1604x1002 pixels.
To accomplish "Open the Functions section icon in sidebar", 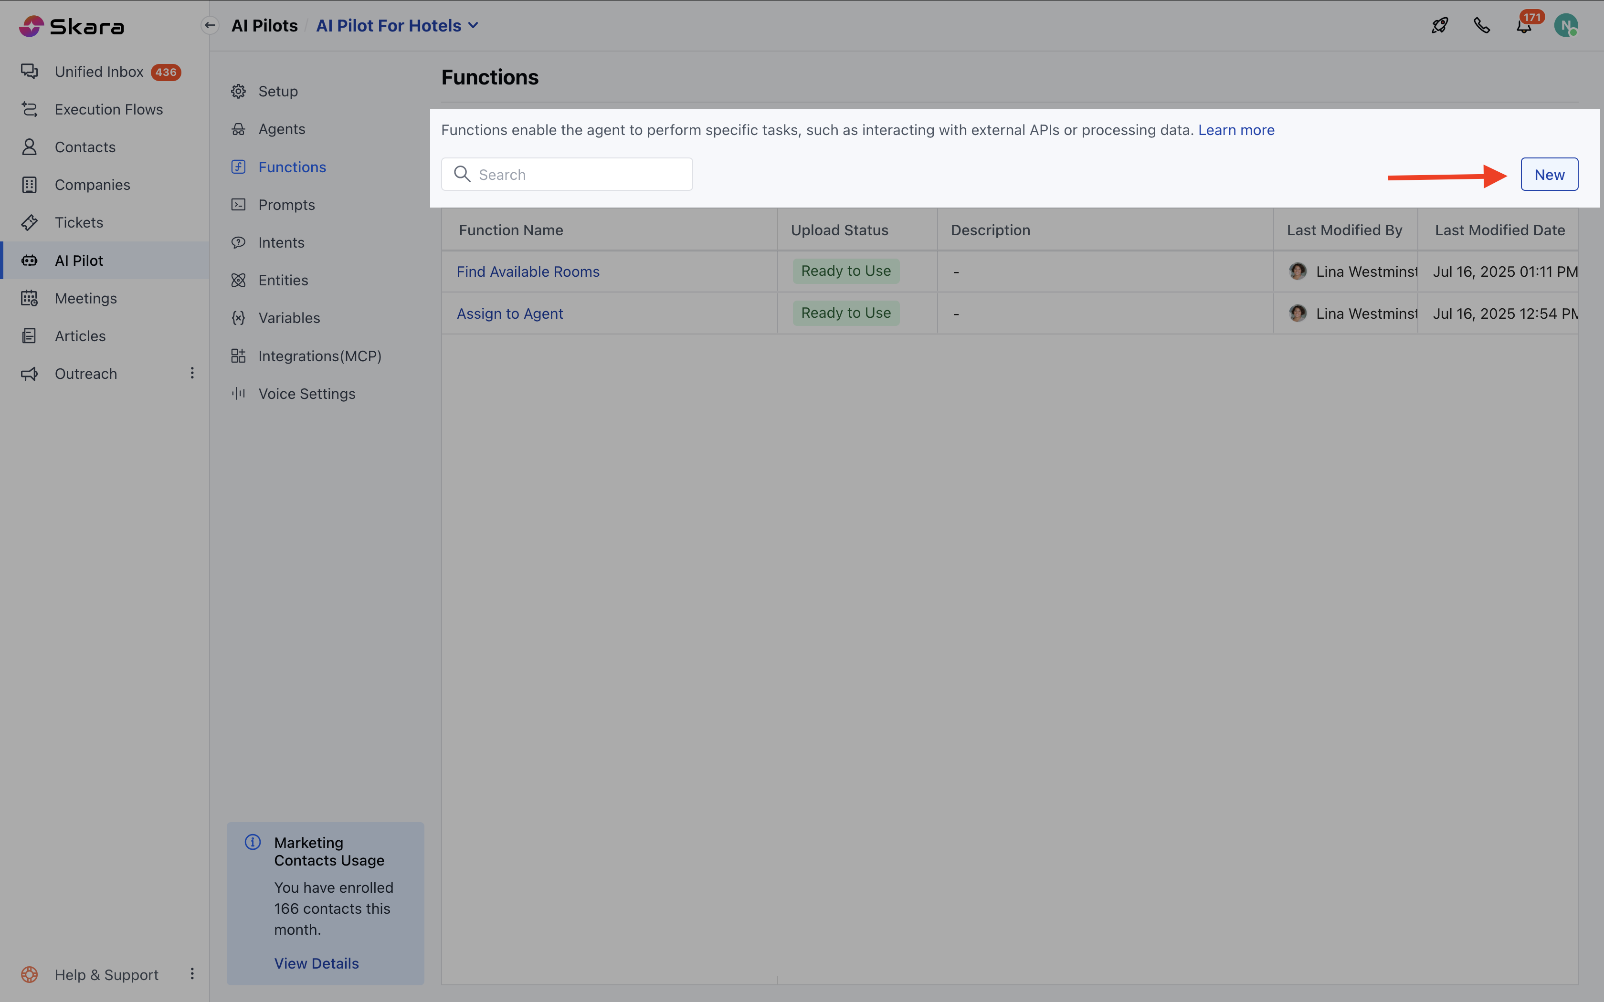I will [x=239, y=167].
